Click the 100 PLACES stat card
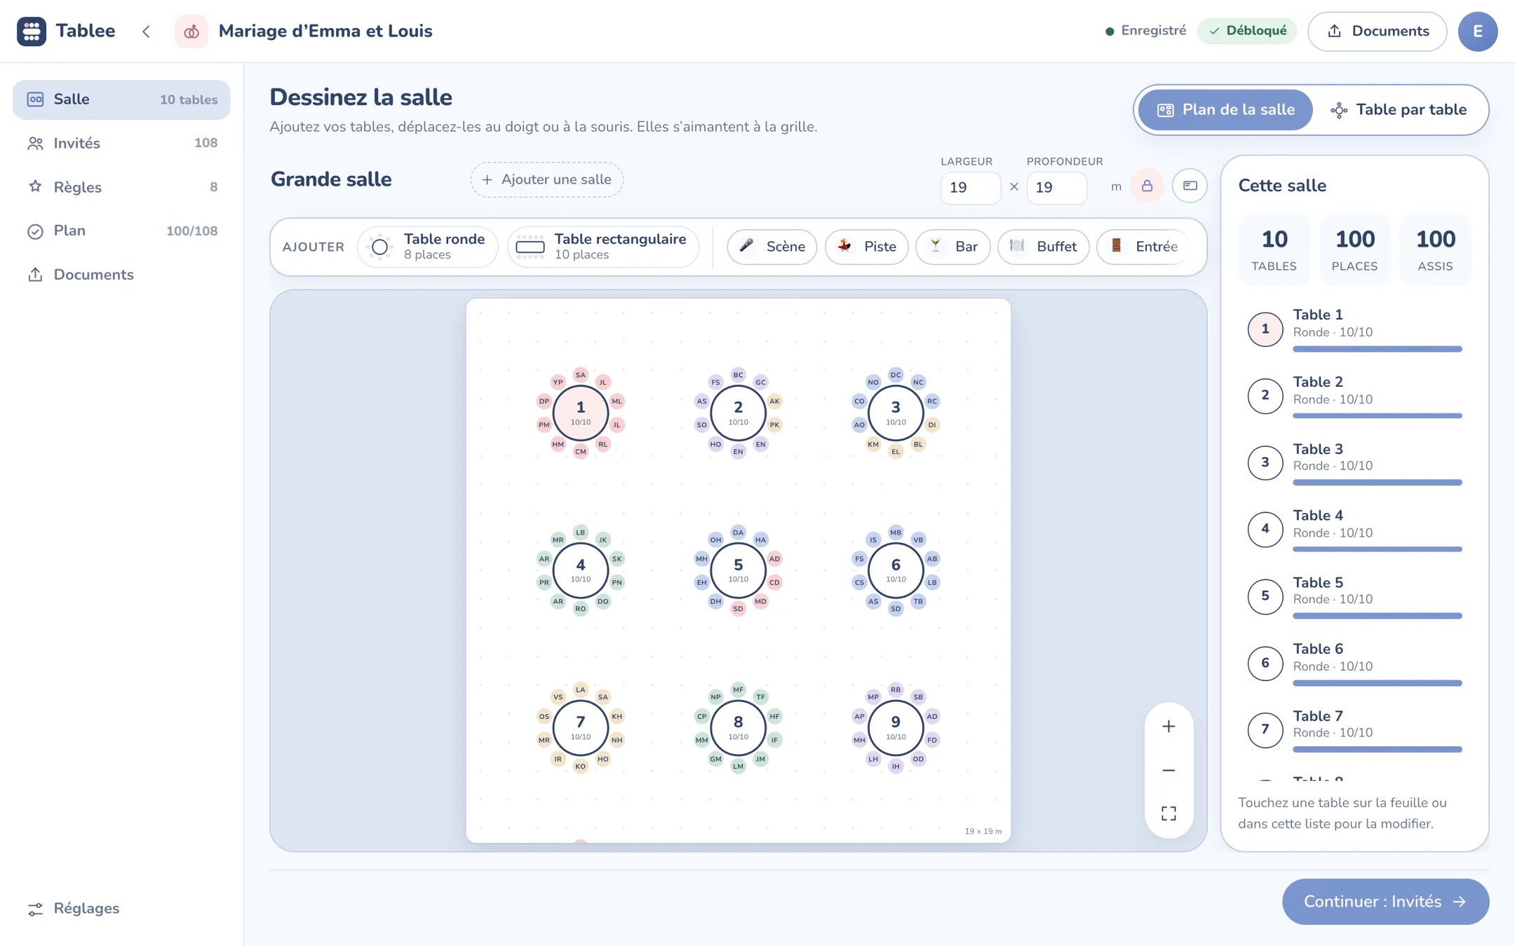Viewport: 1515px width, 946px height. 1354,249
